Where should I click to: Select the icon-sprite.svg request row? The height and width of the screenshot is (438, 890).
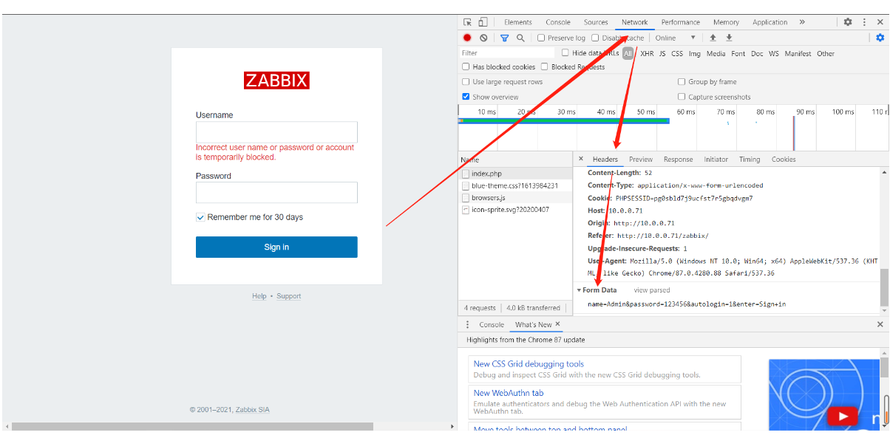[x=515, y=209]
